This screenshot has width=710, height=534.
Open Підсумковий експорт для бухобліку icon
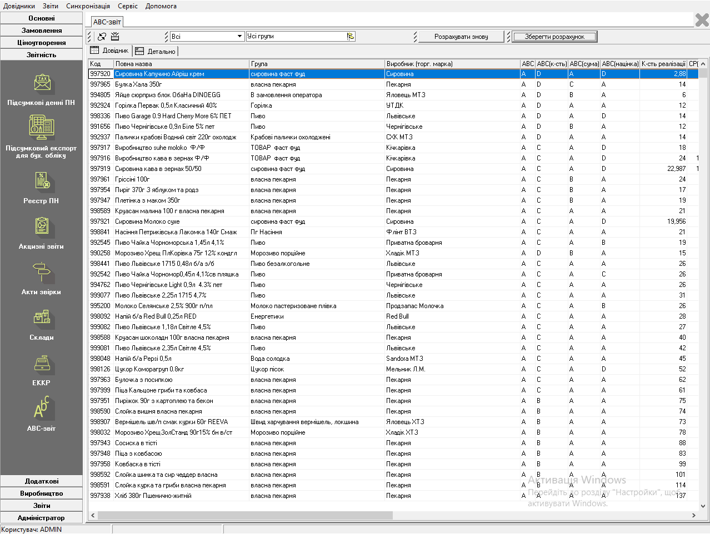pos(42,128)
